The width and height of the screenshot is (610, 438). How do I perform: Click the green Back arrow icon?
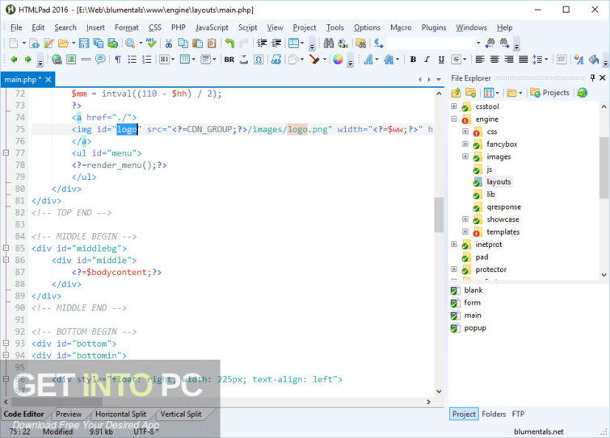tap(14, 60)
